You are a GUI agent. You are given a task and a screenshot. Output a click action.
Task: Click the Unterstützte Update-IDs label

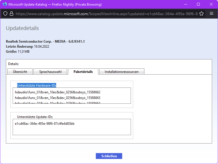(35, 117)
